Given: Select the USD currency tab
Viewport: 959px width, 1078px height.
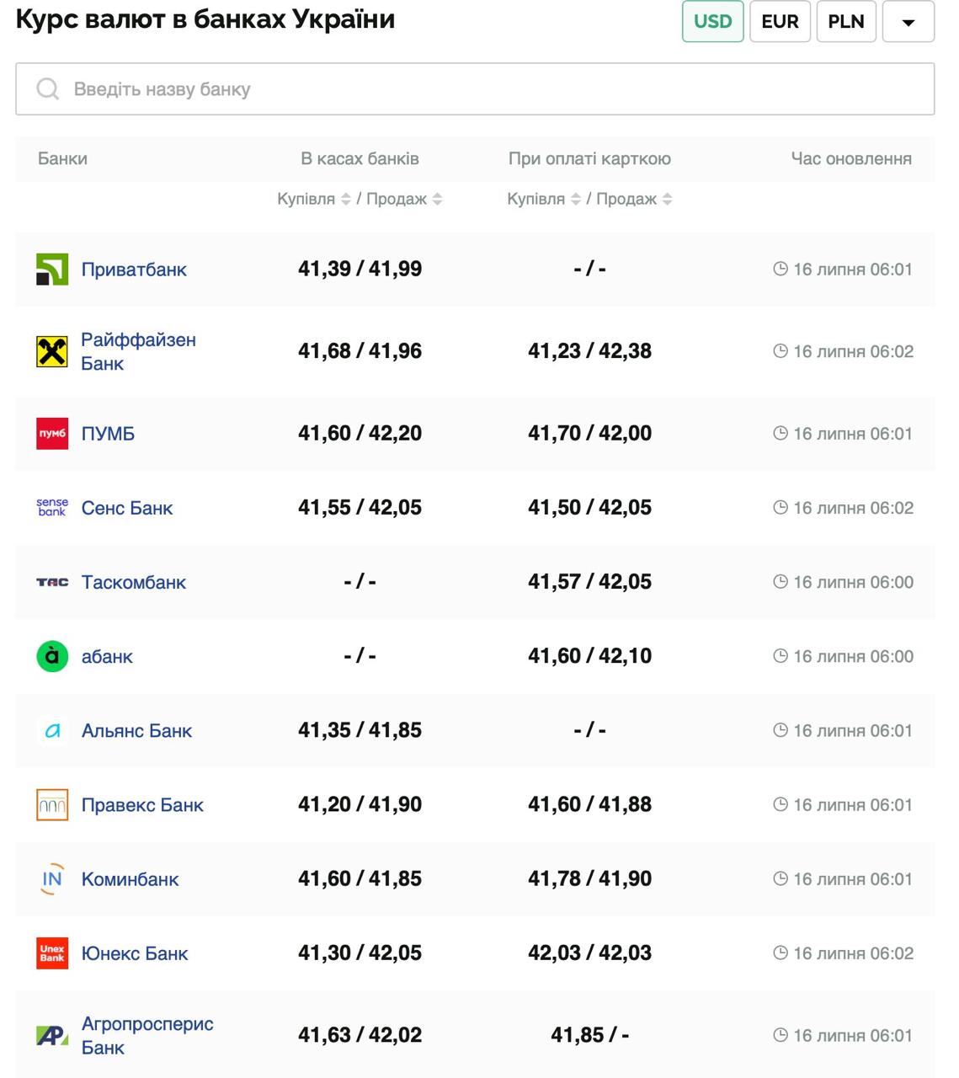Looking at the screenshot, I should click(712, 22).
